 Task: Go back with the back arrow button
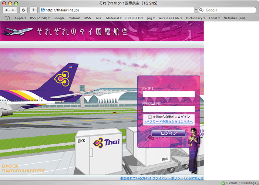click(x=6, y=10)
